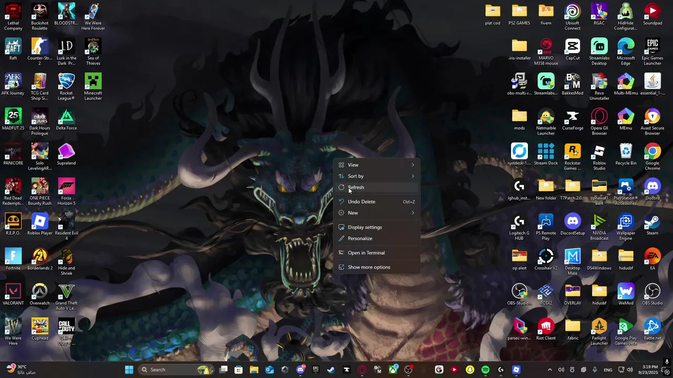
Task: Open the Steam desktop shortcut
Action: coord(652,225)
